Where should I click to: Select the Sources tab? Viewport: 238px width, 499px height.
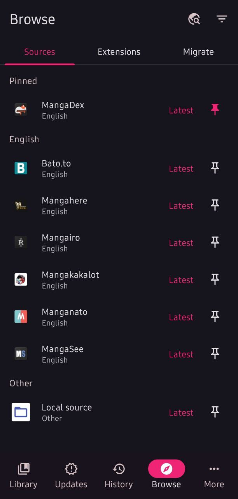pos(40,52)
